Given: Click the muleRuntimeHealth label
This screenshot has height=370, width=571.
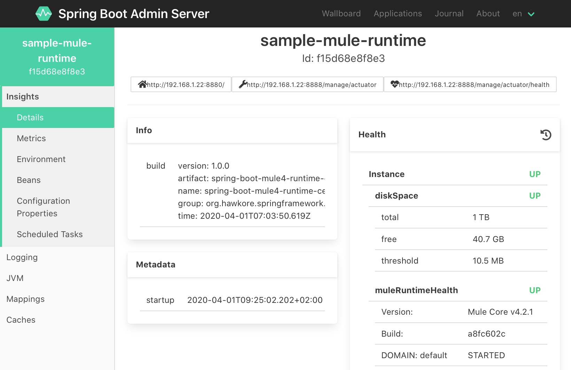Looking at the screenshot, I should tap(416, 290).
